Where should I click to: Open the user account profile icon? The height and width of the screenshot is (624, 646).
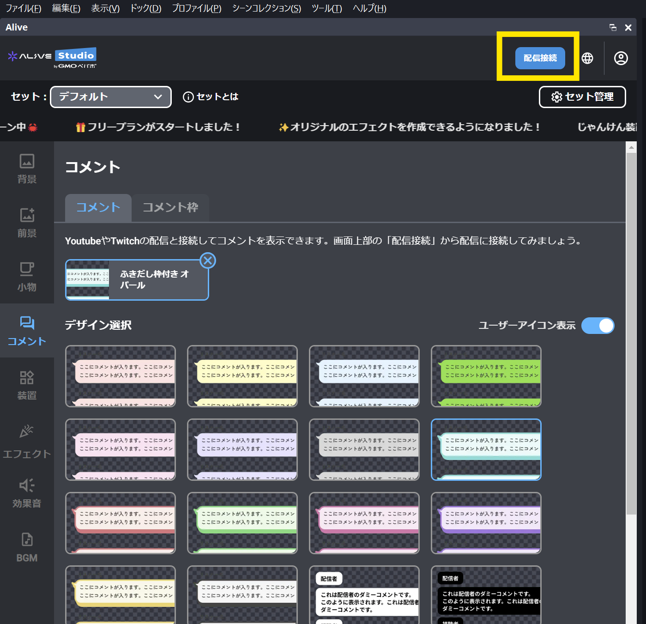pos(621,58)
